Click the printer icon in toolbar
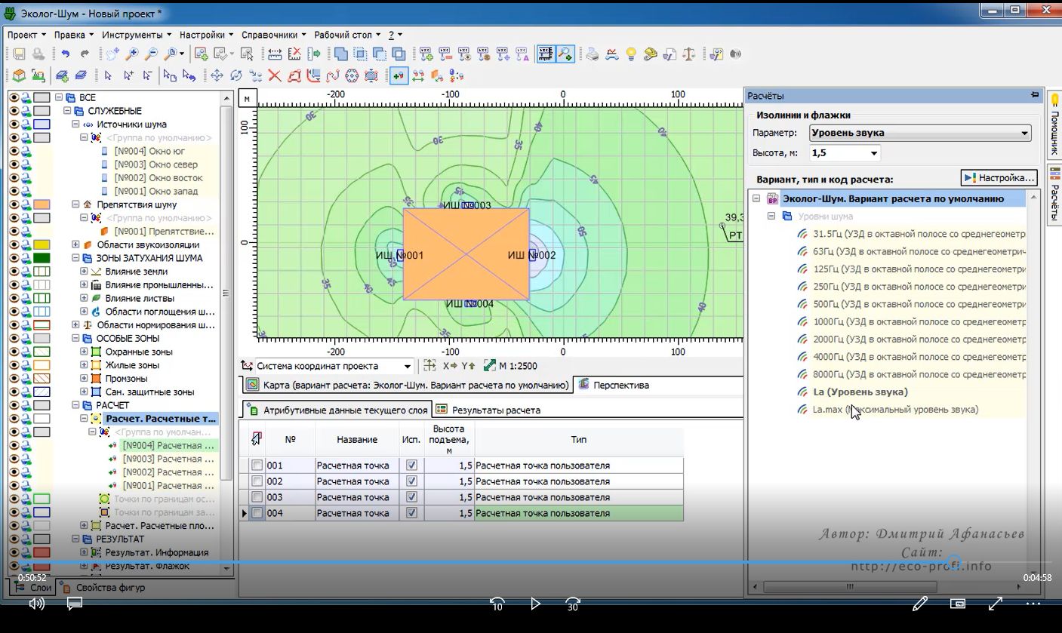 click(593, 54)
